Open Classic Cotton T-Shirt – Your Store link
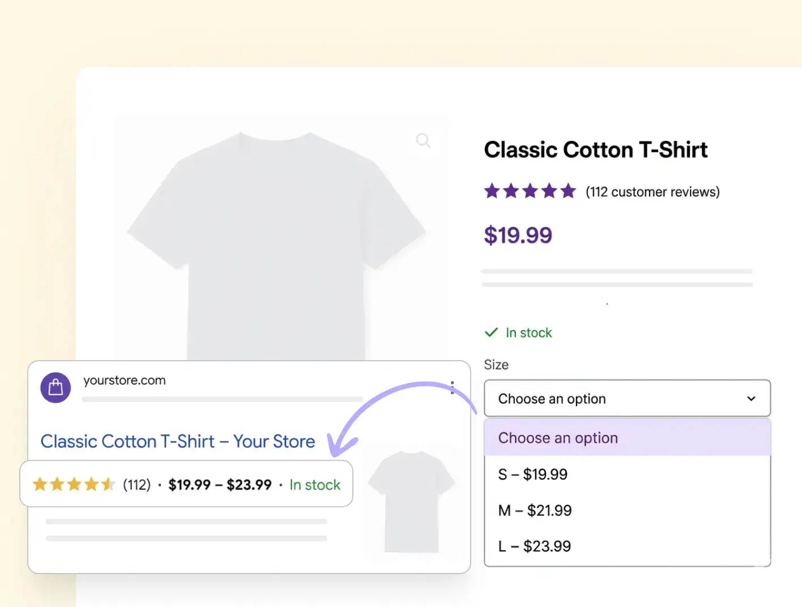Screen dimensions: 802x607 [178, 441]
